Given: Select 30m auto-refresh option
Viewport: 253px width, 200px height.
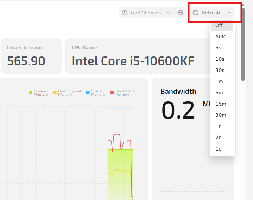Looking at the screenshot, I should pyautogui.click(x=221, y=115).
